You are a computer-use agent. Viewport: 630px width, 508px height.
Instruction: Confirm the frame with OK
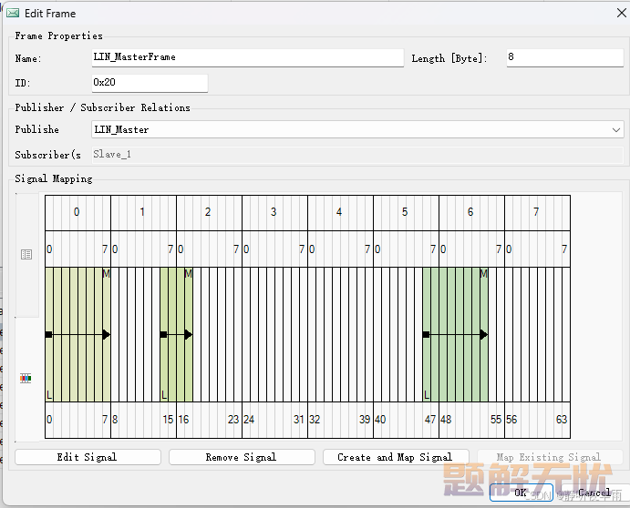521,493
